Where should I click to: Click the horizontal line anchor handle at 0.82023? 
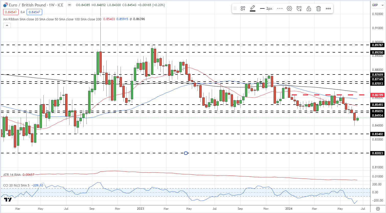(x=186, y=153)
